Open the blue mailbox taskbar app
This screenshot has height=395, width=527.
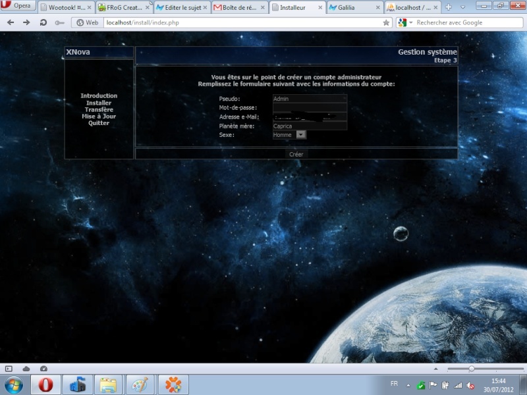78,384
